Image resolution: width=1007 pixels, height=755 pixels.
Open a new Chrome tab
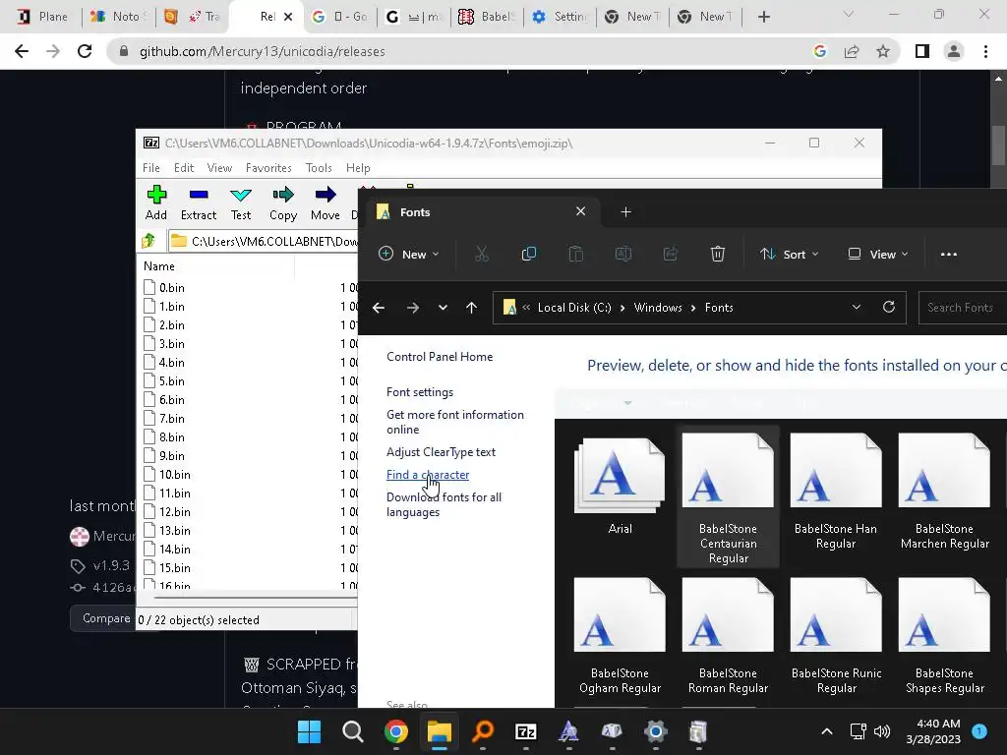click(x=763, y=17)
